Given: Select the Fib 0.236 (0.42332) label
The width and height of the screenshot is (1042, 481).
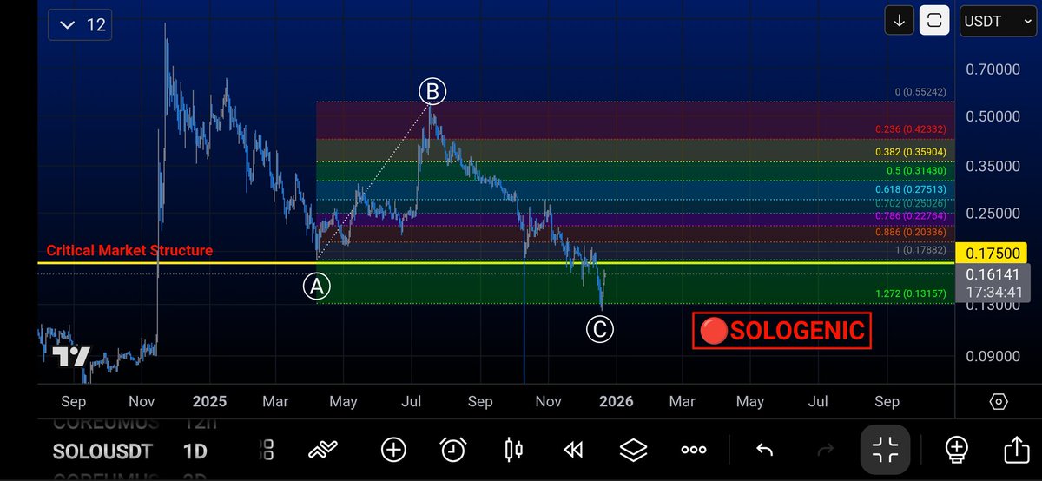Looking at the screenshot, I should [911, 130].
